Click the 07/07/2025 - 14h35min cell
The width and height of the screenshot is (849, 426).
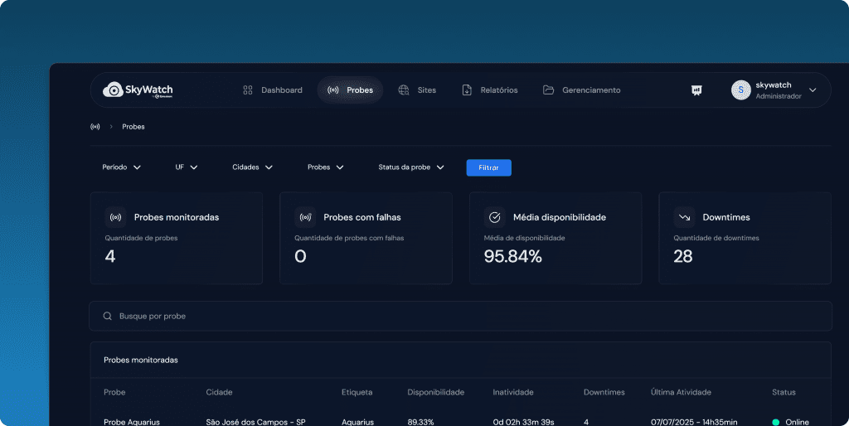click(694, 422)
